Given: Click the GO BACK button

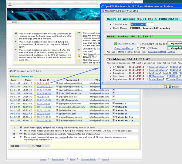Looking at the screenshot, I should coord(20,146).
